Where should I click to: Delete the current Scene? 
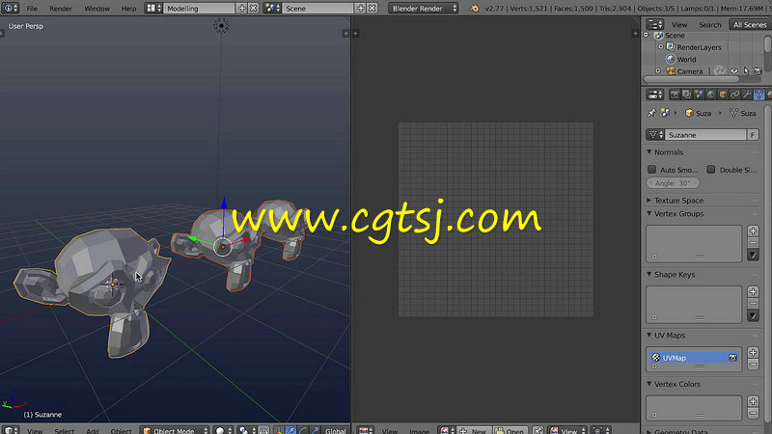[x=372, y=8]
